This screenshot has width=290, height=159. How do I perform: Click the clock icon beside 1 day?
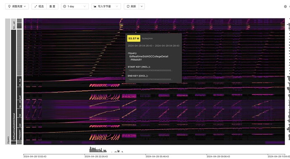65,6
